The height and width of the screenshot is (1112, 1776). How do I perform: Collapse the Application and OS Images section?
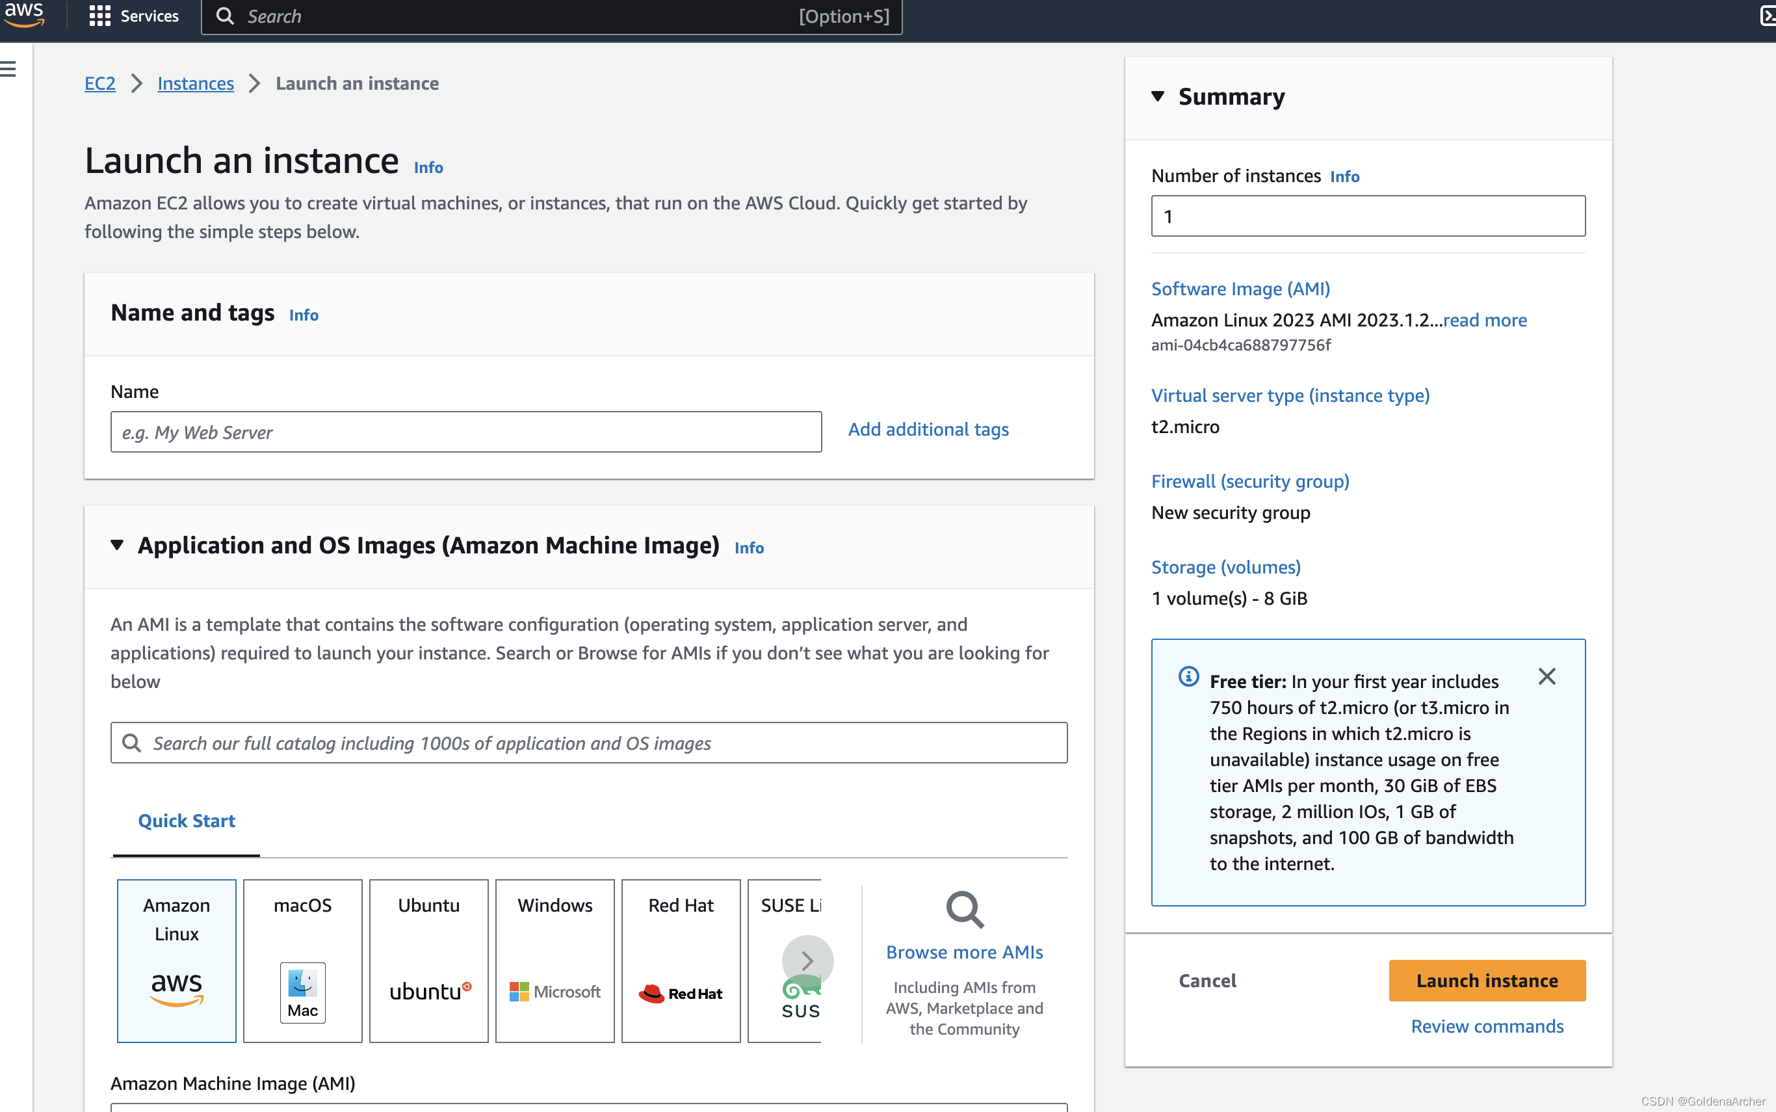(x=117, y=545)
